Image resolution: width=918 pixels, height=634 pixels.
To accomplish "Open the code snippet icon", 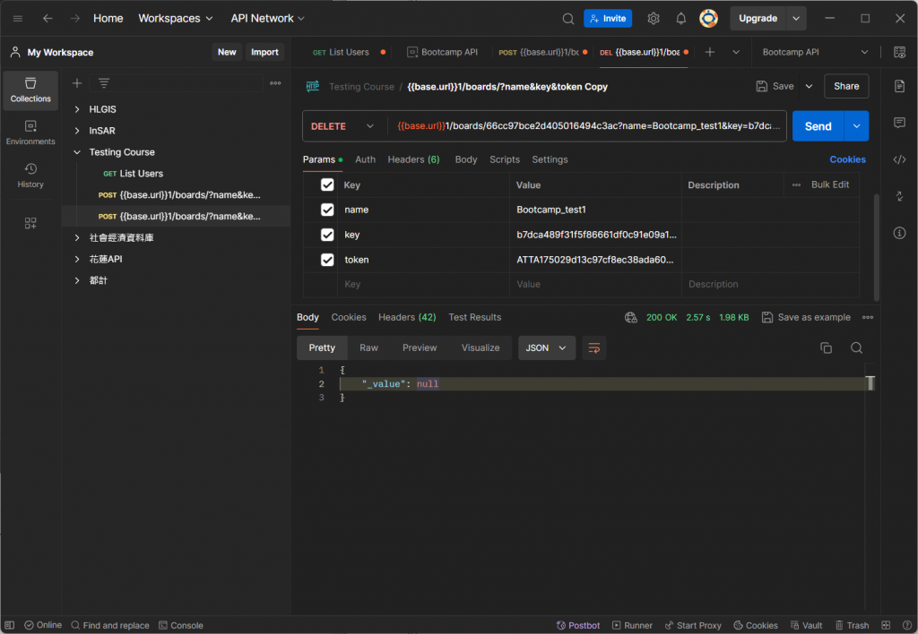I will point(900,159).
